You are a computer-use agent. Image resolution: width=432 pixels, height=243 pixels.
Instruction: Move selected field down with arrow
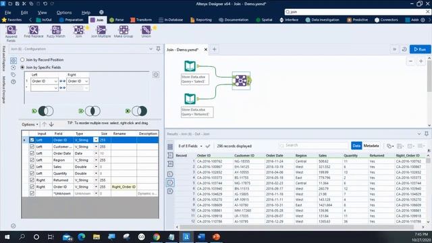tap(51, 124)
